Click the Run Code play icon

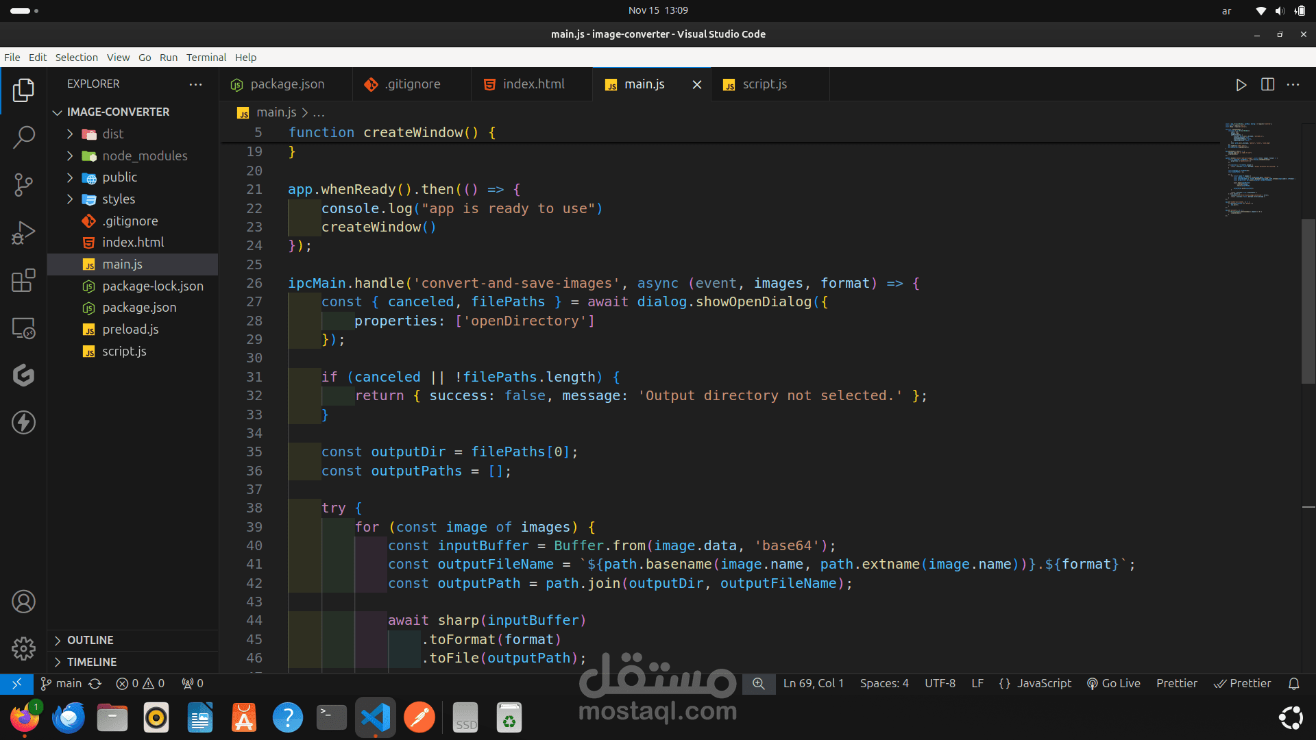point(1241,84)
